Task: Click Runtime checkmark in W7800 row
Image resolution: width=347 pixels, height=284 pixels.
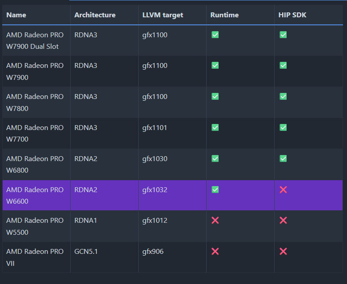Action: click(x=215, y=96)
